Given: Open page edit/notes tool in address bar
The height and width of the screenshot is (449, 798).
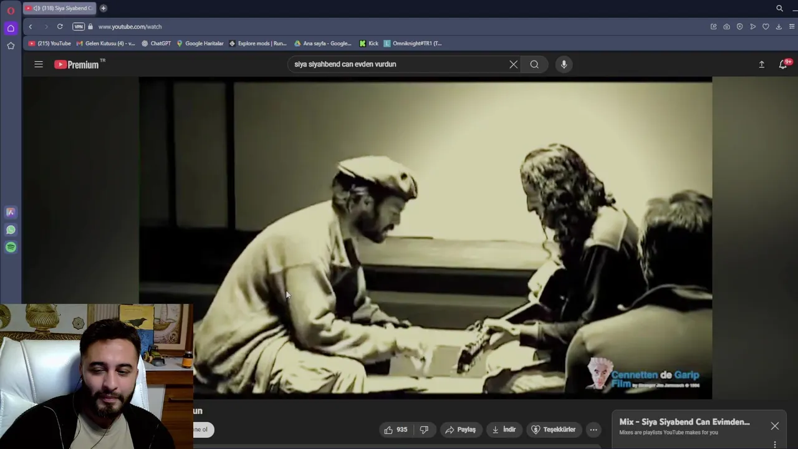Looking at the screenshot, I should click(x=713, y=27).
